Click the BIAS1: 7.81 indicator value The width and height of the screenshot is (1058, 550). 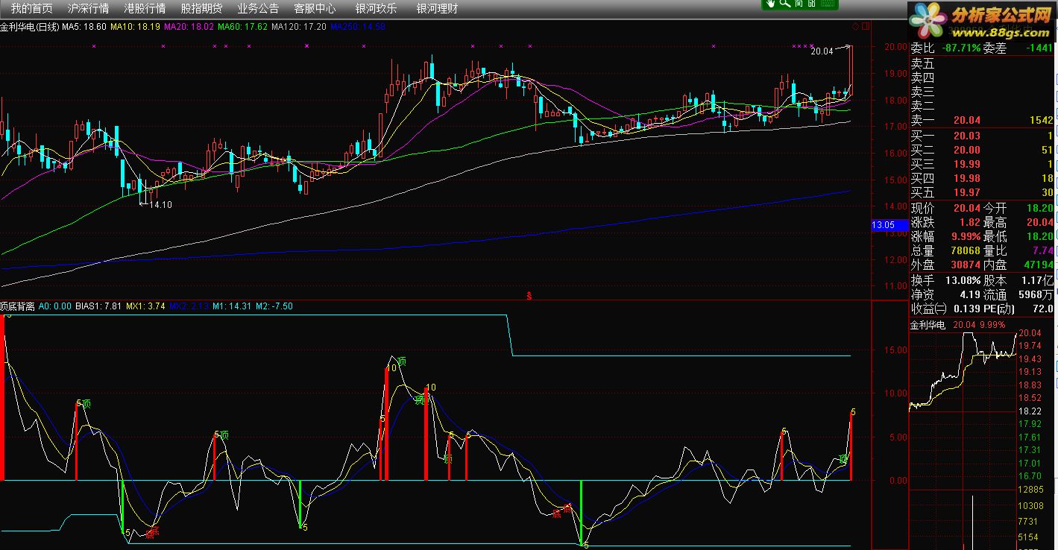pyautogui.click(x=98, y=306)
